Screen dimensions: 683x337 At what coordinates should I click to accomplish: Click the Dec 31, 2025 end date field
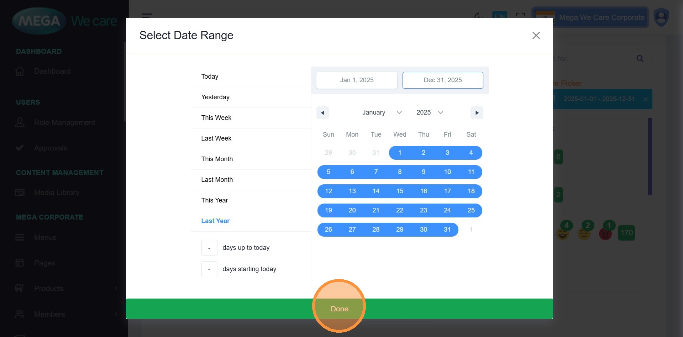tap(442, 80)
